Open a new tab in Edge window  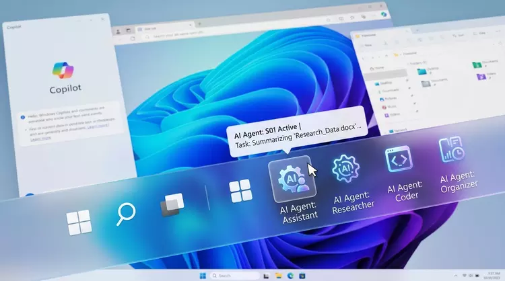tap(199, 24)
